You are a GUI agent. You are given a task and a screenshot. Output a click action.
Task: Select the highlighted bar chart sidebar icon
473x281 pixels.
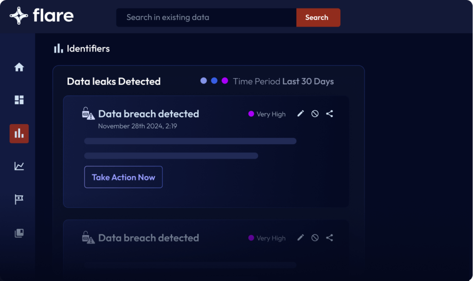19,134
